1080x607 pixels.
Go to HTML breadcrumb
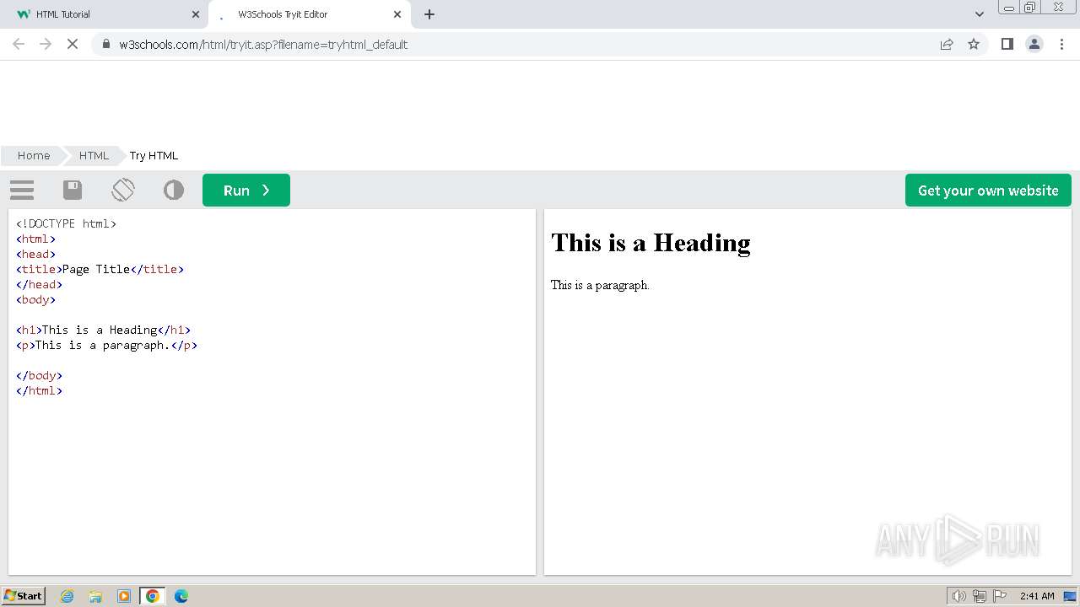coord(94,155)
